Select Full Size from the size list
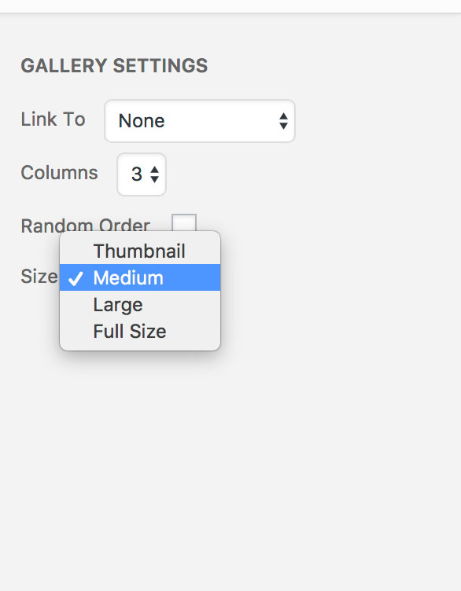The width and height of the screenshot is (461, 591). coord(140,331)
